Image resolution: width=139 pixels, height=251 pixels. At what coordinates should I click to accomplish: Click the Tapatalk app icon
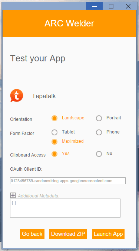[17, 96]
